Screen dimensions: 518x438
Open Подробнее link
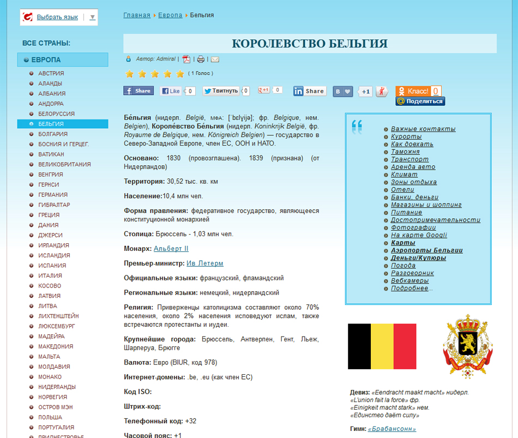coord(409,289)
